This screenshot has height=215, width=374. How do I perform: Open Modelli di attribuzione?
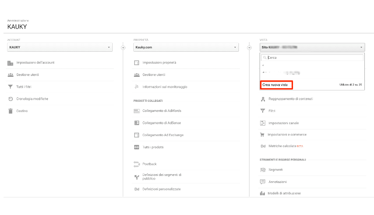click(284, 193)
